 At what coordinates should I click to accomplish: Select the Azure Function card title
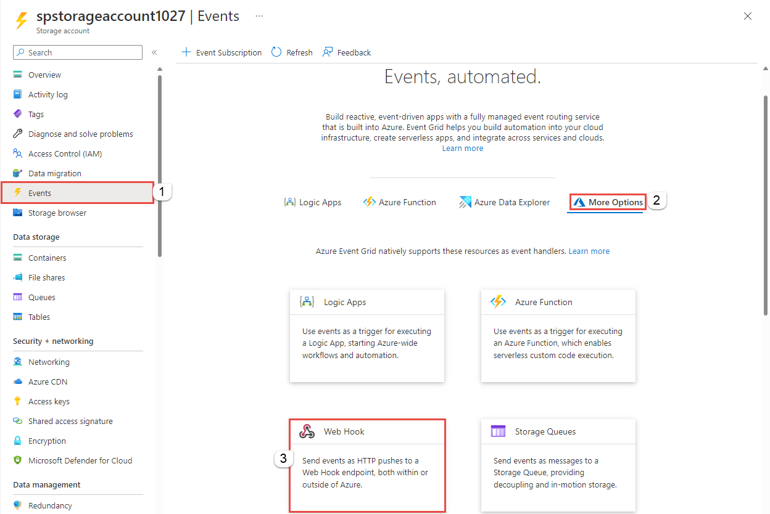(x=544, y=302)
